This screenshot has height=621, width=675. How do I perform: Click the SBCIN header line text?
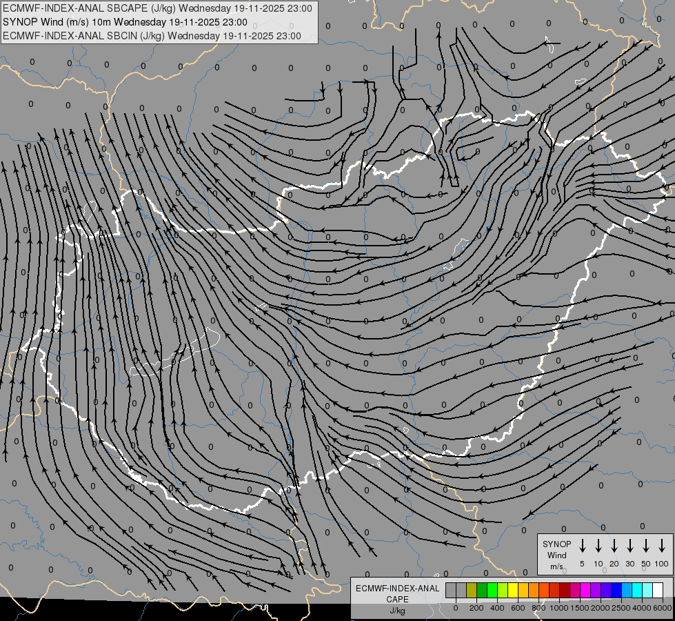tap(152, 36)
